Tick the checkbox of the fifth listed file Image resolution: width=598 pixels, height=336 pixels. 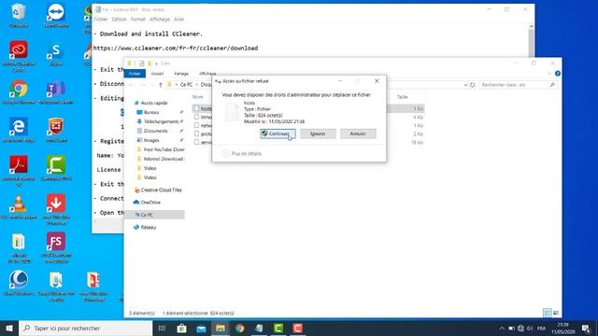pos(196,142)
